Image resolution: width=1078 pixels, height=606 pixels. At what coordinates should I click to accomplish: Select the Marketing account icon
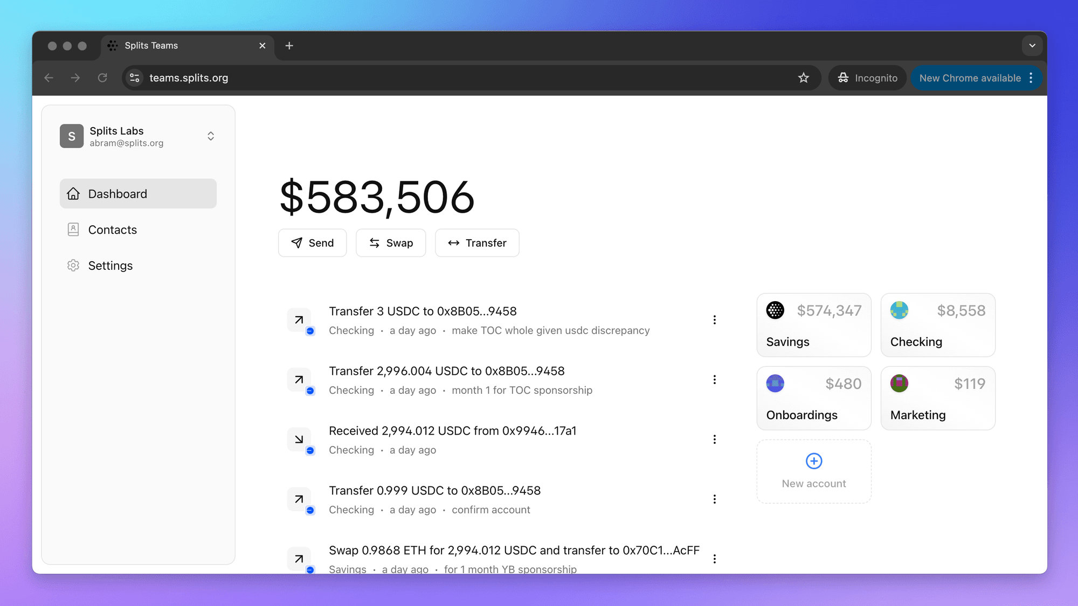(899, 384)
